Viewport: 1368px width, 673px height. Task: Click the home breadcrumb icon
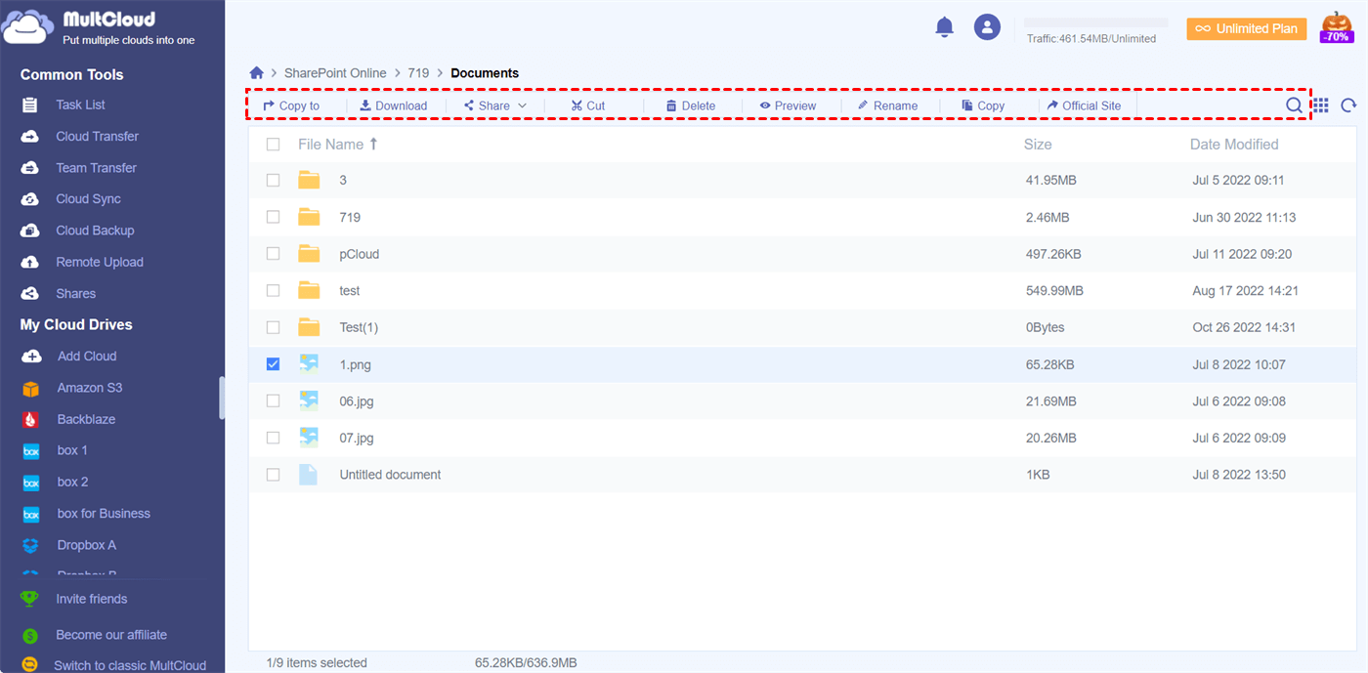click(x=257, y=73)
